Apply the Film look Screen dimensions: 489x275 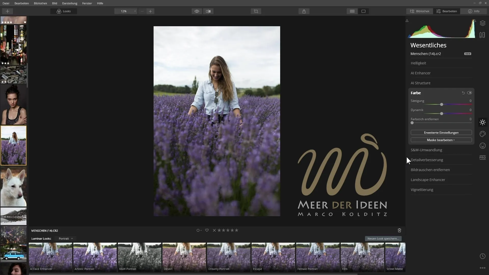362,257
